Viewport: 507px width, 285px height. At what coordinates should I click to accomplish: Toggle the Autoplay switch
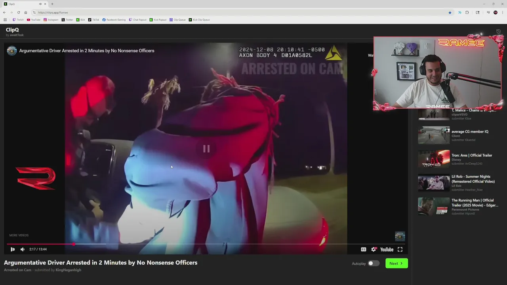tap(374, 263)
